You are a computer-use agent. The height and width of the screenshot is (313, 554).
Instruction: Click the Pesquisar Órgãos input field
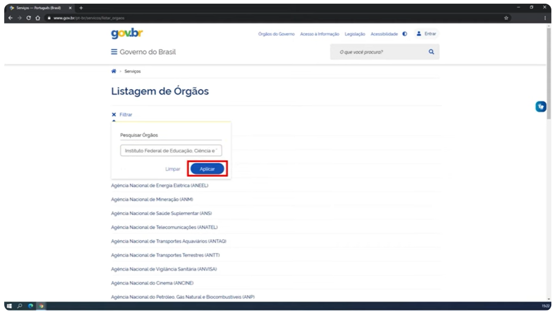coord(171,151)
